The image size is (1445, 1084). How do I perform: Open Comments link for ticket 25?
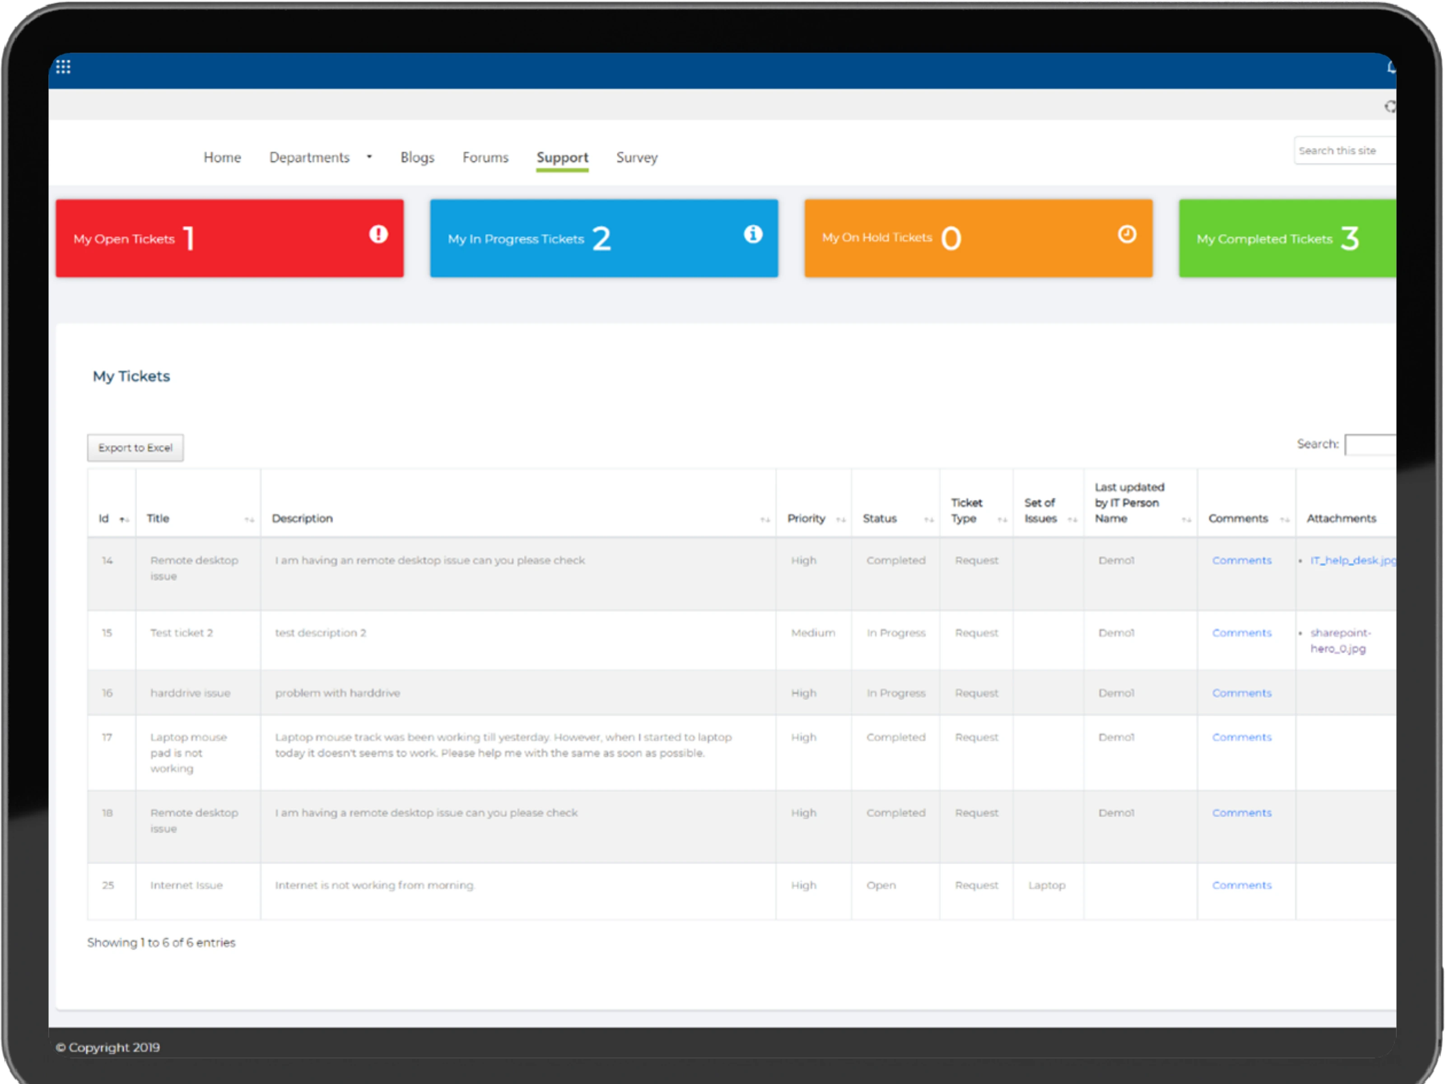coord(1241,885)
